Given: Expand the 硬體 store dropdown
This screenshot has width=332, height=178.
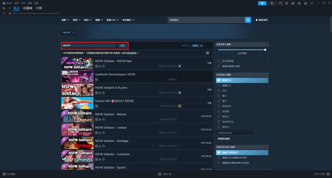Looking at the screenshot, I should (x=99, y=20).
